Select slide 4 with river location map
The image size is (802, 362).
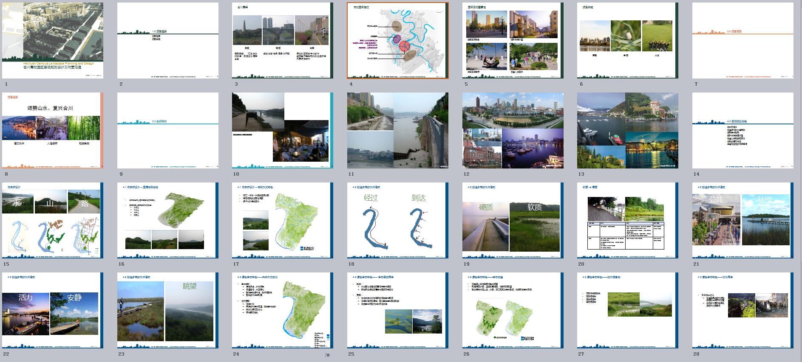tap(398, 40)
